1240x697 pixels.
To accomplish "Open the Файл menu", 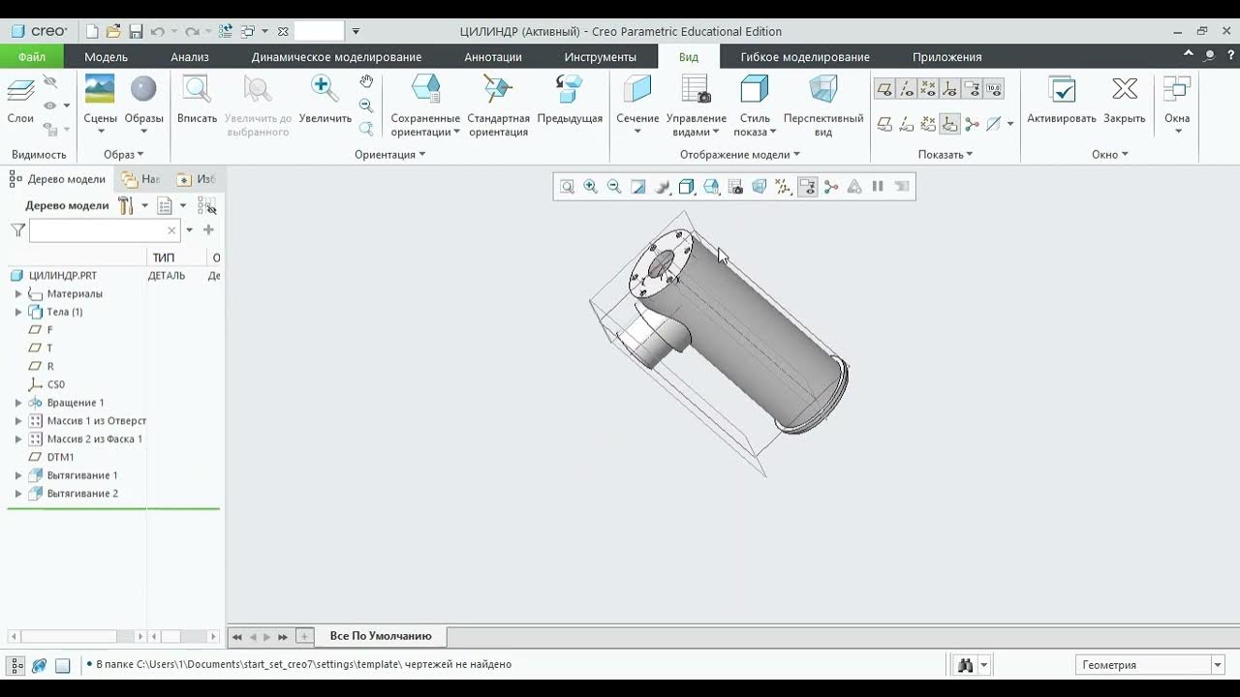I will tap(32, 57).
